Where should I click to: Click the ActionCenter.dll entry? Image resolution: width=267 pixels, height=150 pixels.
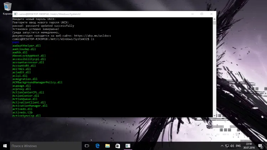coord(26,96)
